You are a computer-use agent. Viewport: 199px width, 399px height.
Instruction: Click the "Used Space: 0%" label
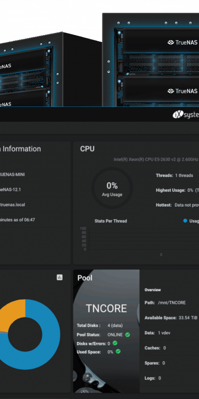(95, 352)
